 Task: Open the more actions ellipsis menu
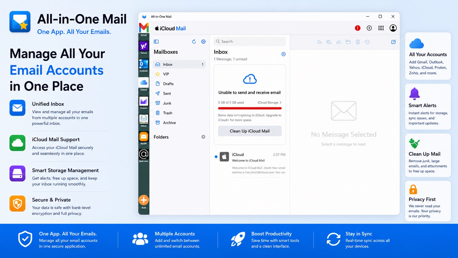tap(367, 42)
